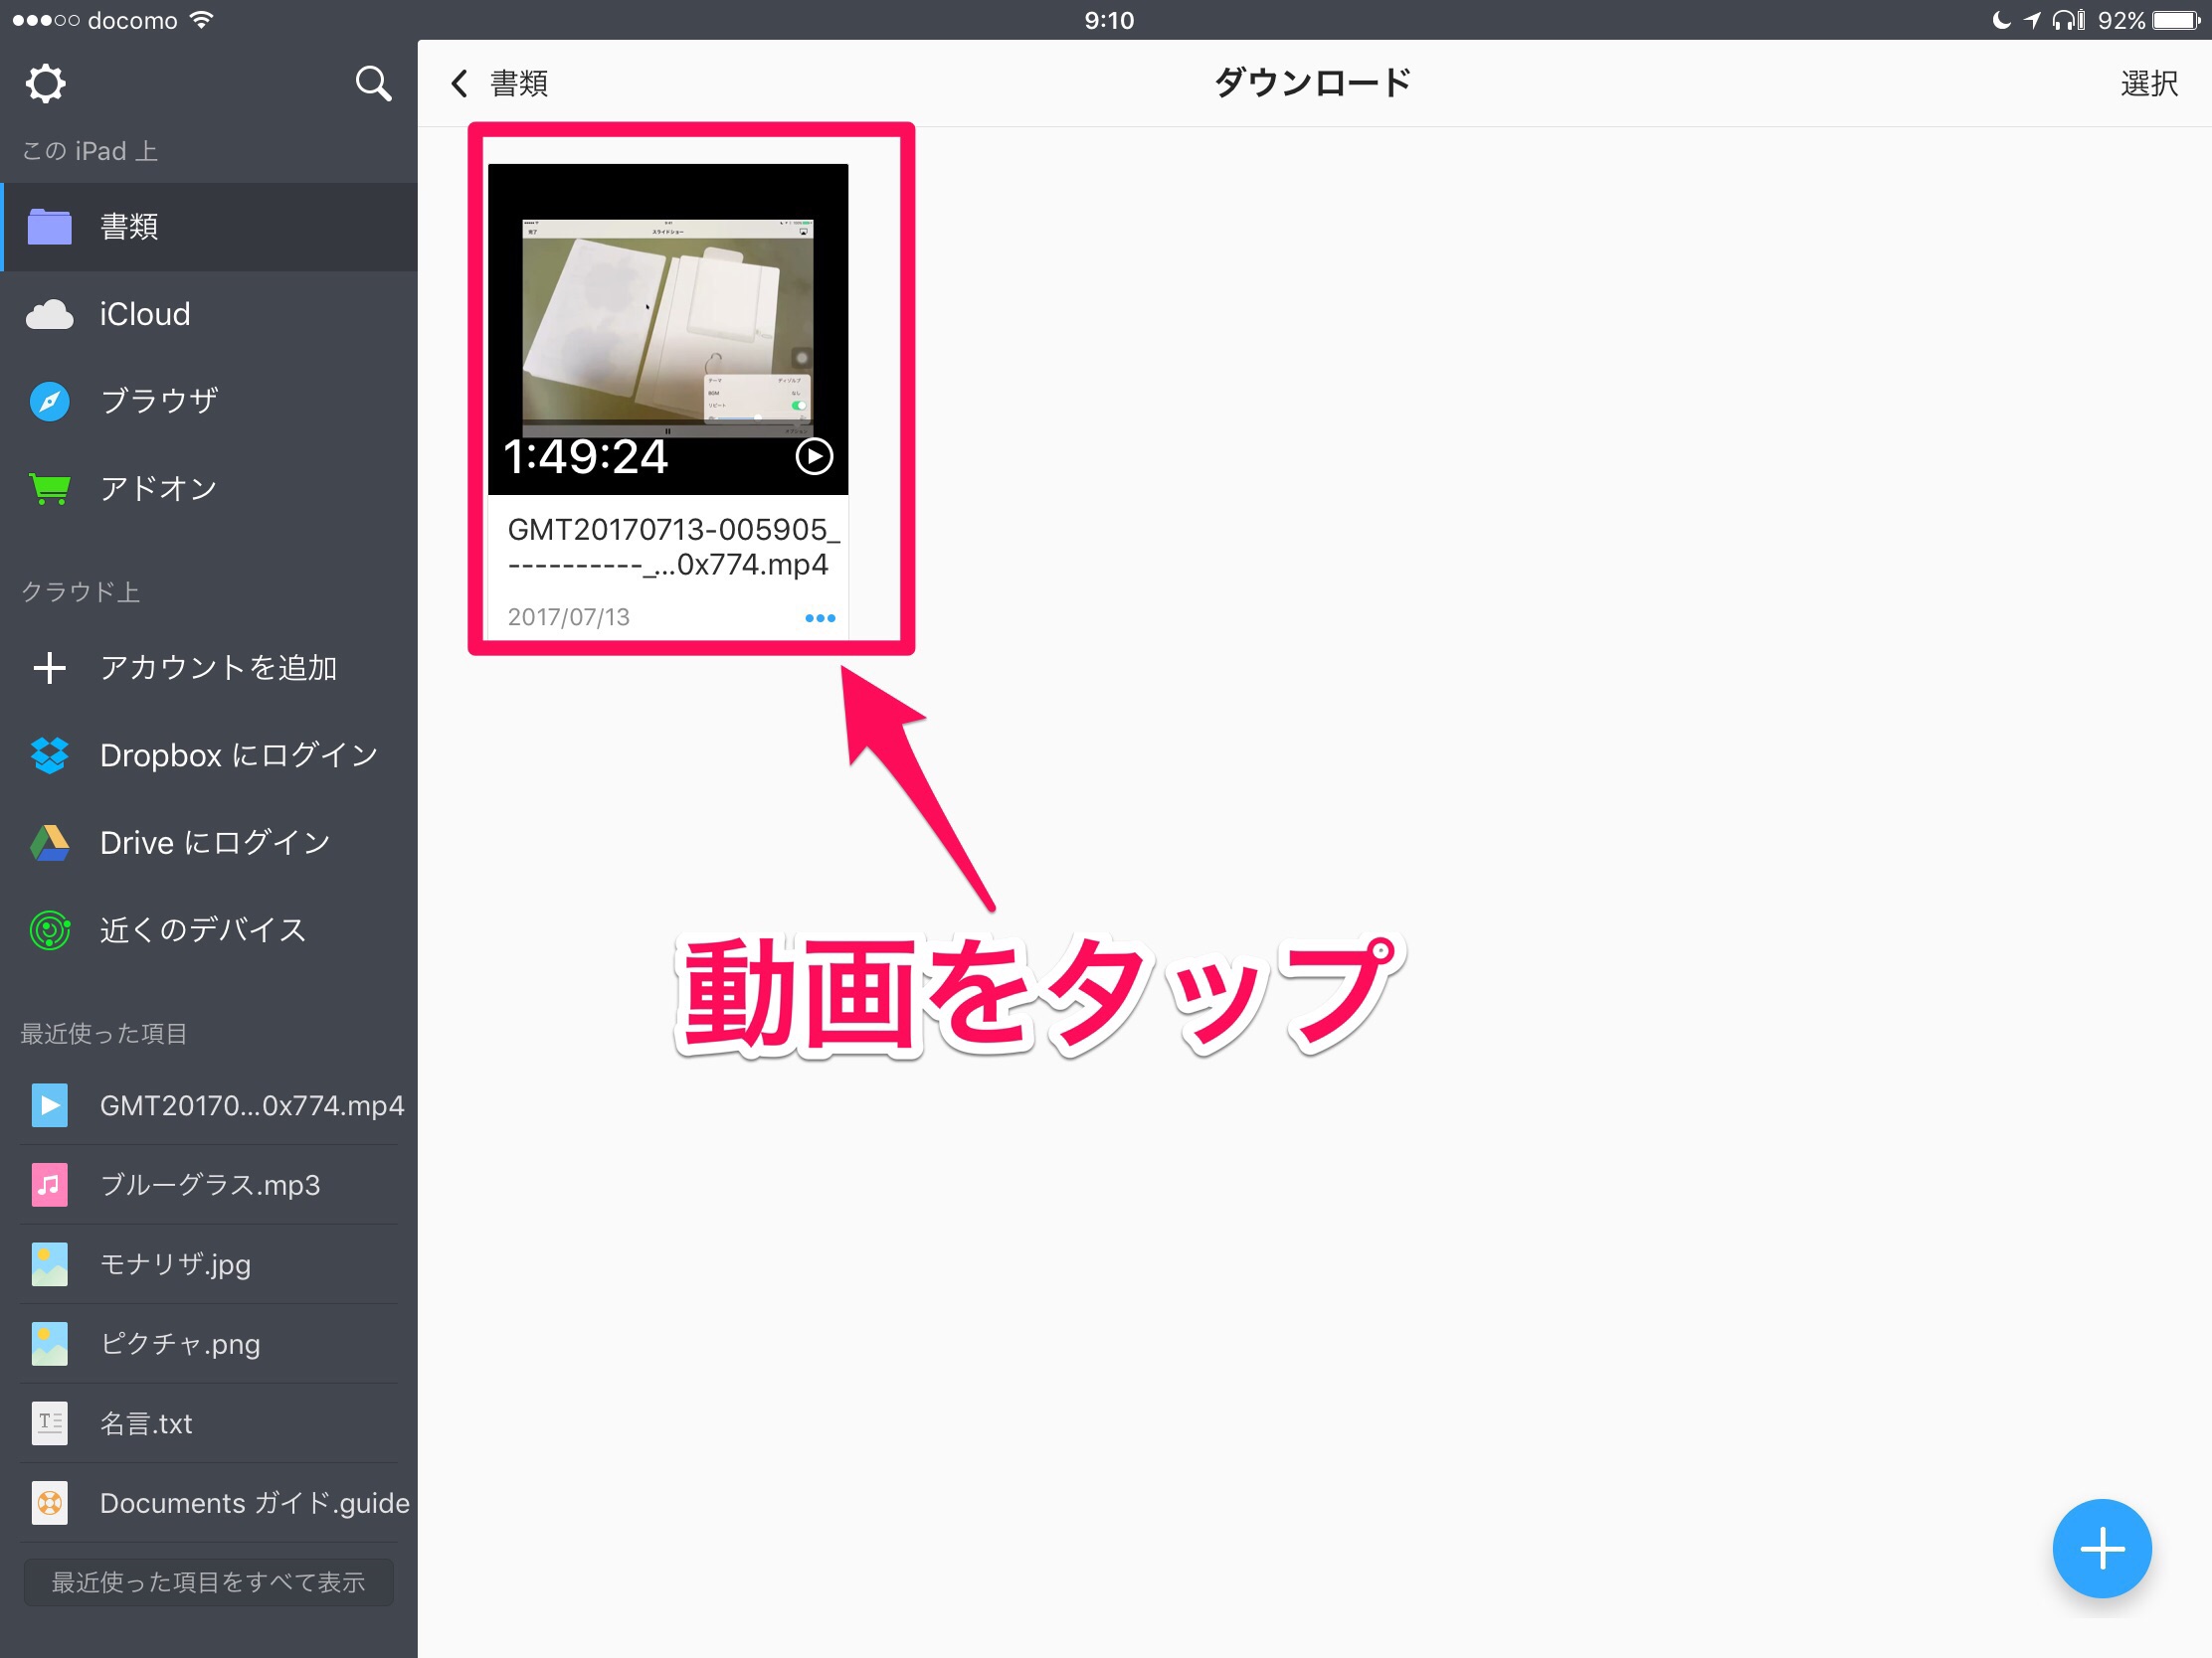Image resolution: width=2212 pixels, height=1658 pixels.
Task: Open recent file モナリザ.jpg
Action: pyautogui.click(x=175, y=1264)
